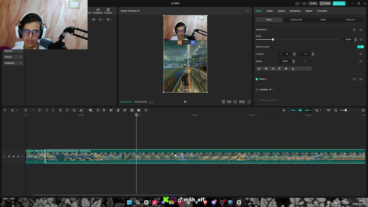This screenshot has width=368, height=207.
Task: Click the delete-right-of-playhead icon
Action: 53,110
